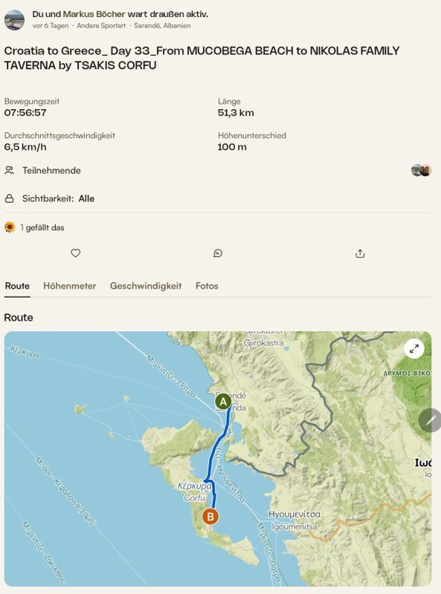Open Markus Böcher's profile link

tap(94, 14)
